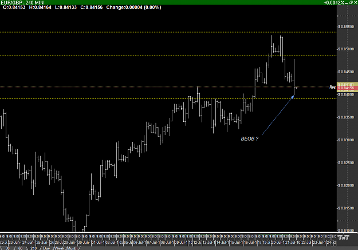The height and width of the screenshot is (250, 358).
Task: Click the +0.0042% change in title bar
Action: [x=334, y=2]
